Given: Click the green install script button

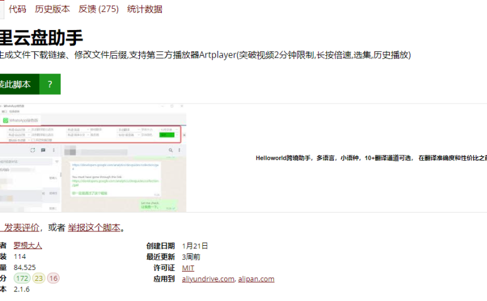Looking at the screenshot, I should (19, 84).
